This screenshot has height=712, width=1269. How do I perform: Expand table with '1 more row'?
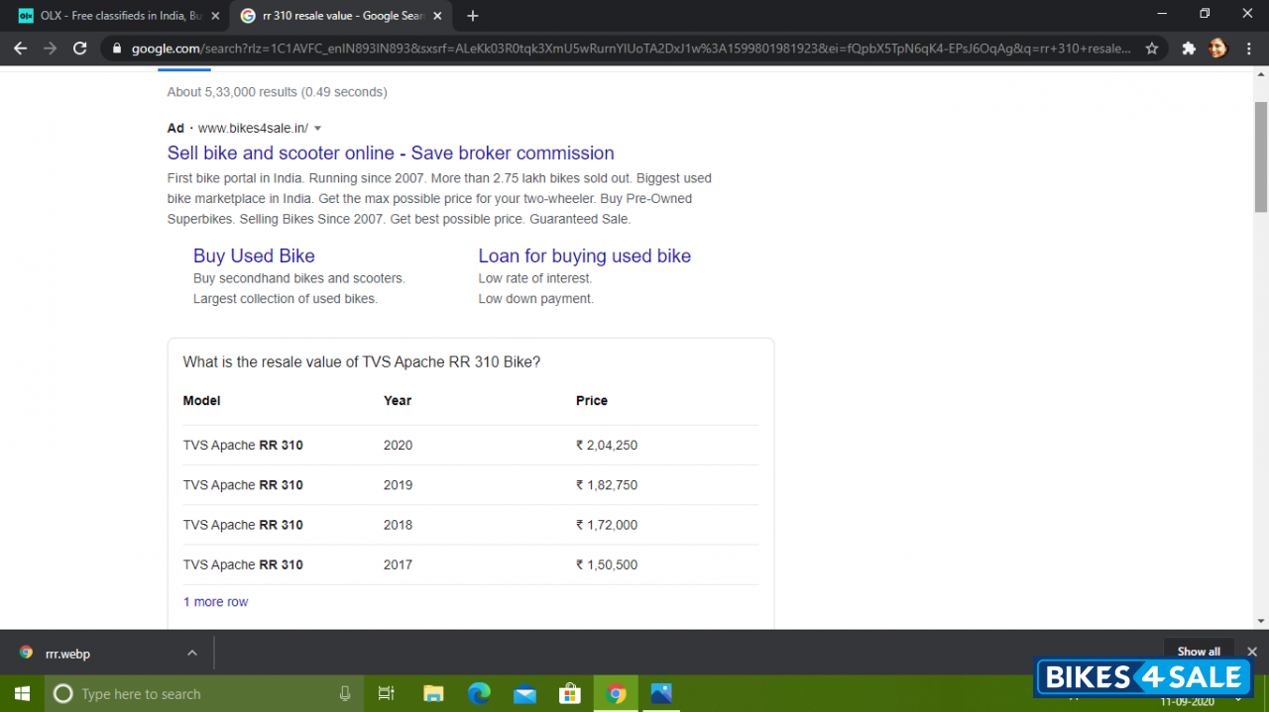(215, 602)
